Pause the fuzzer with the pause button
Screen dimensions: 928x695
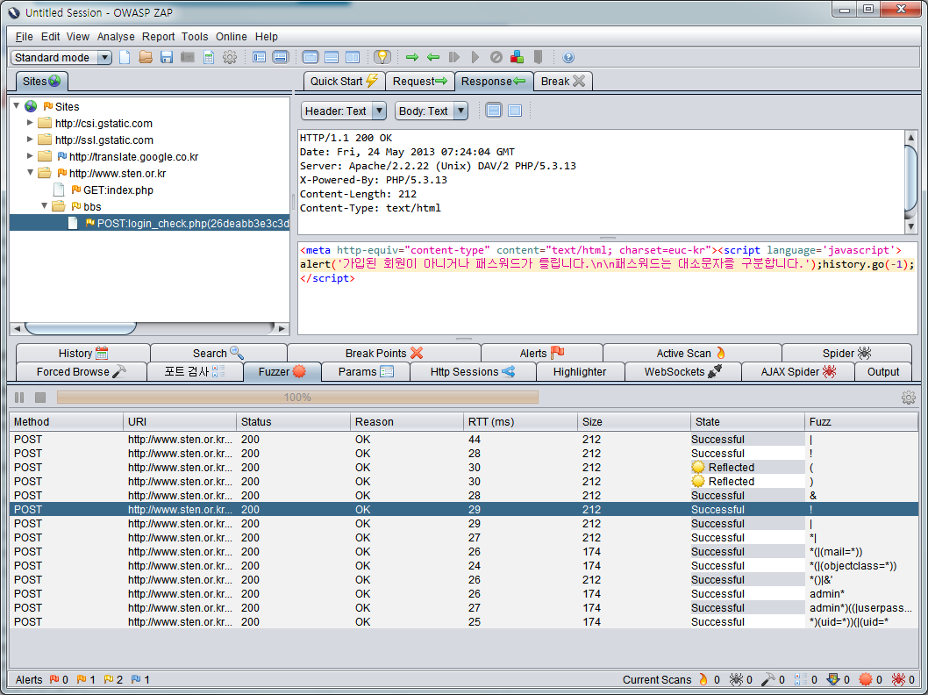click(x=19, y=398)
